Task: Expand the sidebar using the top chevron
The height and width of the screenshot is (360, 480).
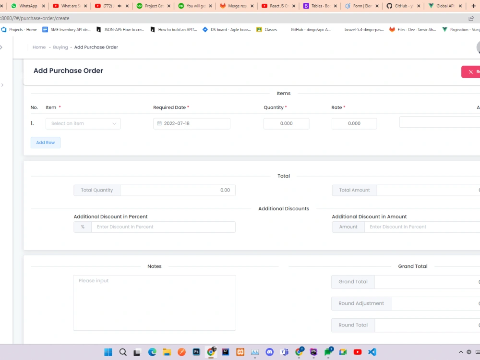Action: [2, 47]
